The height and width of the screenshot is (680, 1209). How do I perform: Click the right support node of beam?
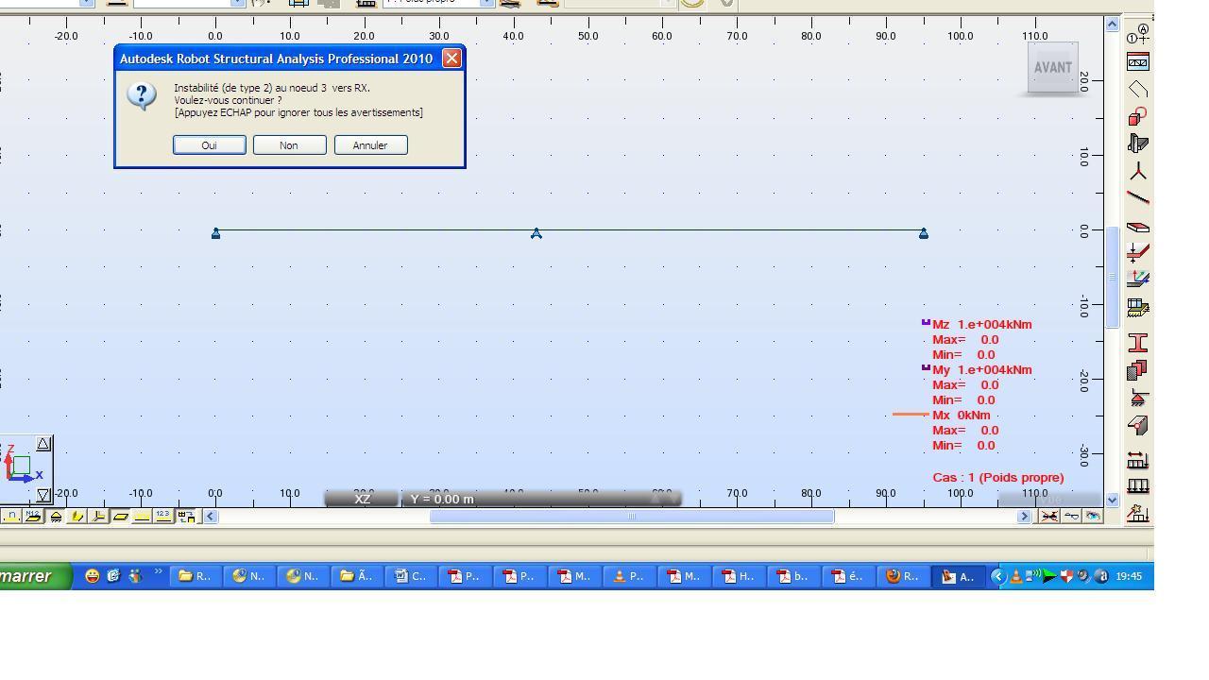(x=924, y=232)
